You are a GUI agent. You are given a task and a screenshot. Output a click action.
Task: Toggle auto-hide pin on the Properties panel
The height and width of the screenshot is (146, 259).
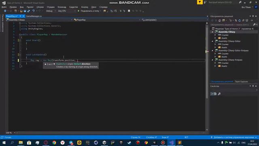click(253, 86)
